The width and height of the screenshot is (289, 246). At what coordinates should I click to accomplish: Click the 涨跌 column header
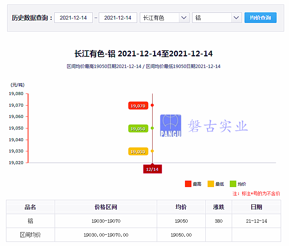pos(219,207)
